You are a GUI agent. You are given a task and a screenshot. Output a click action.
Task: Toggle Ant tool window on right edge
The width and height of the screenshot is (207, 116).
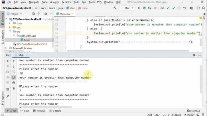click(x=204, y=16)
